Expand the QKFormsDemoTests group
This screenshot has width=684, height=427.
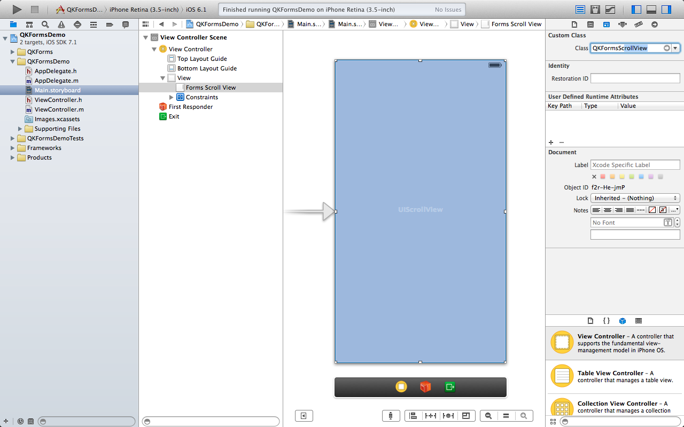point(13,138)
